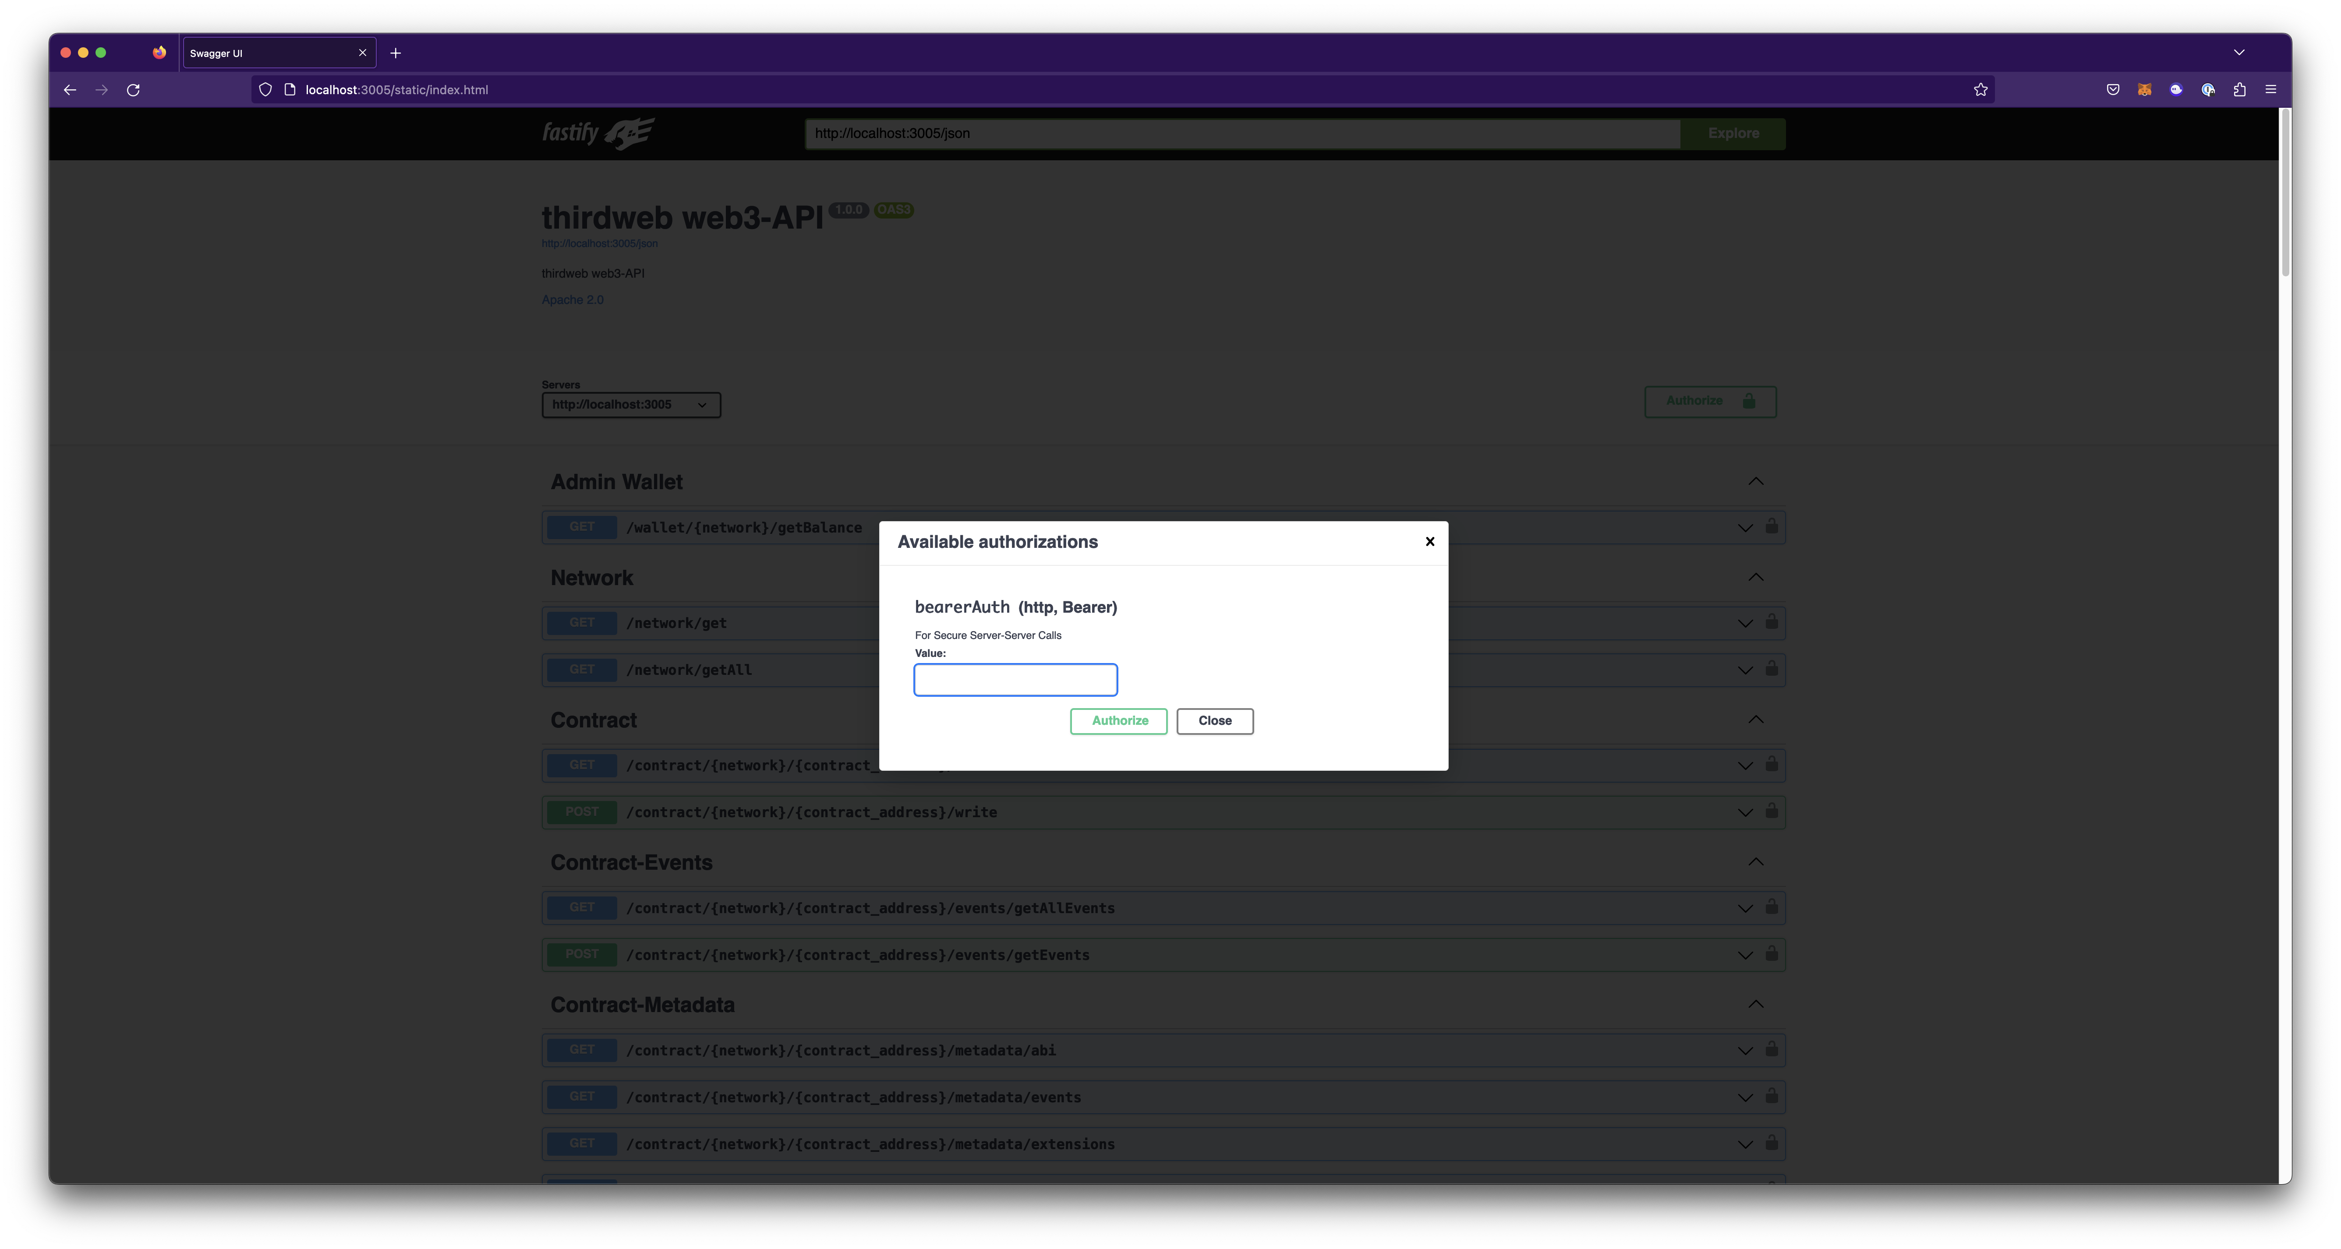Click the bearerAuth Value input field
Image resolution: width=2341 pixels, height=1249 pixels.
tap(1015, 679)
